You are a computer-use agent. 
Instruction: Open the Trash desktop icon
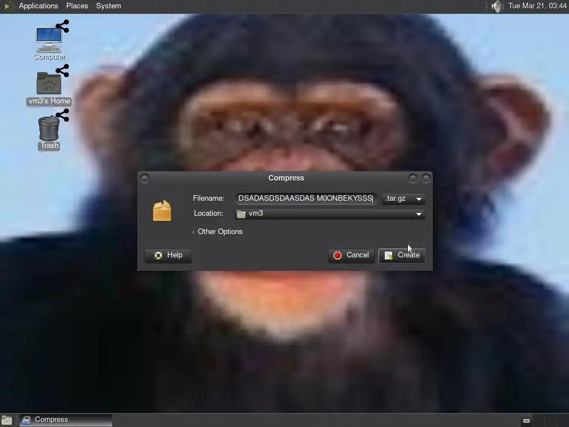pos(49,130)
